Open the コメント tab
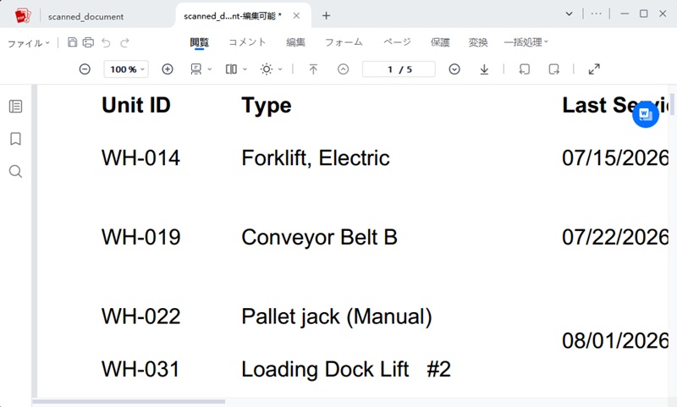The height and width of the screenshot is (407, 677). point(247,42)
